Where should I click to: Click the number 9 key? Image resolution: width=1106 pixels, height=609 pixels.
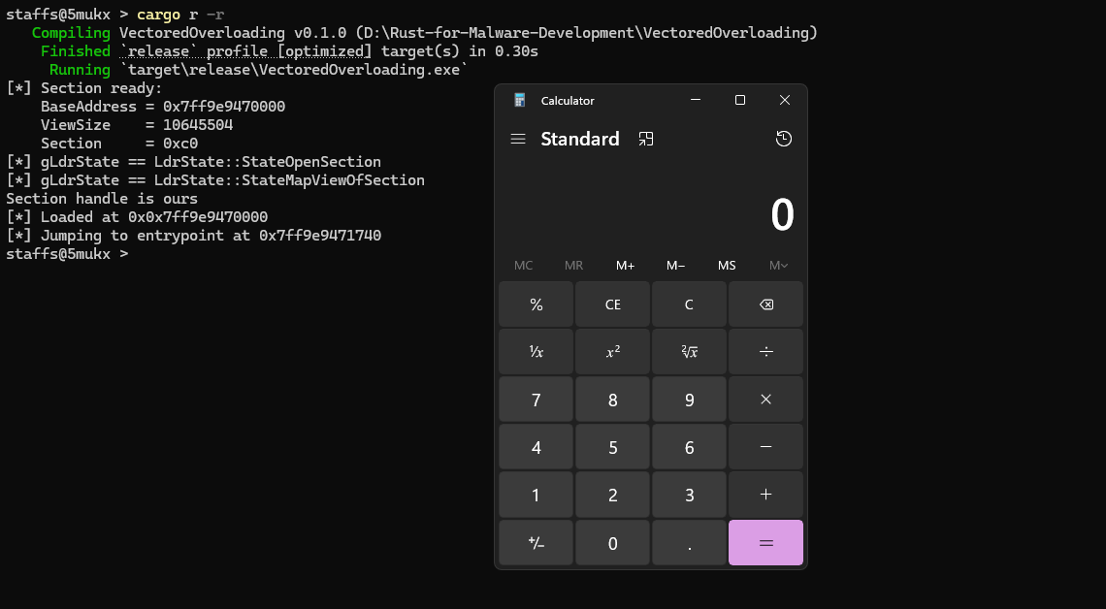tap(689, 400)
